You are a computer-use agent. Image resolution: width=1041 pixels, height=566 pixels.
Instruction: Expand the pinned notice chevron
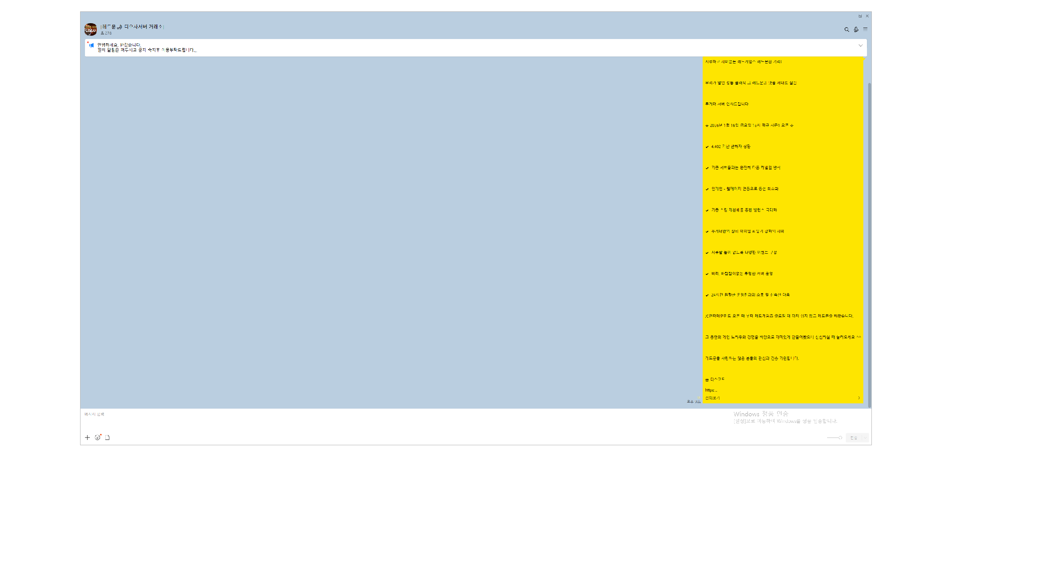pos(860,46)
